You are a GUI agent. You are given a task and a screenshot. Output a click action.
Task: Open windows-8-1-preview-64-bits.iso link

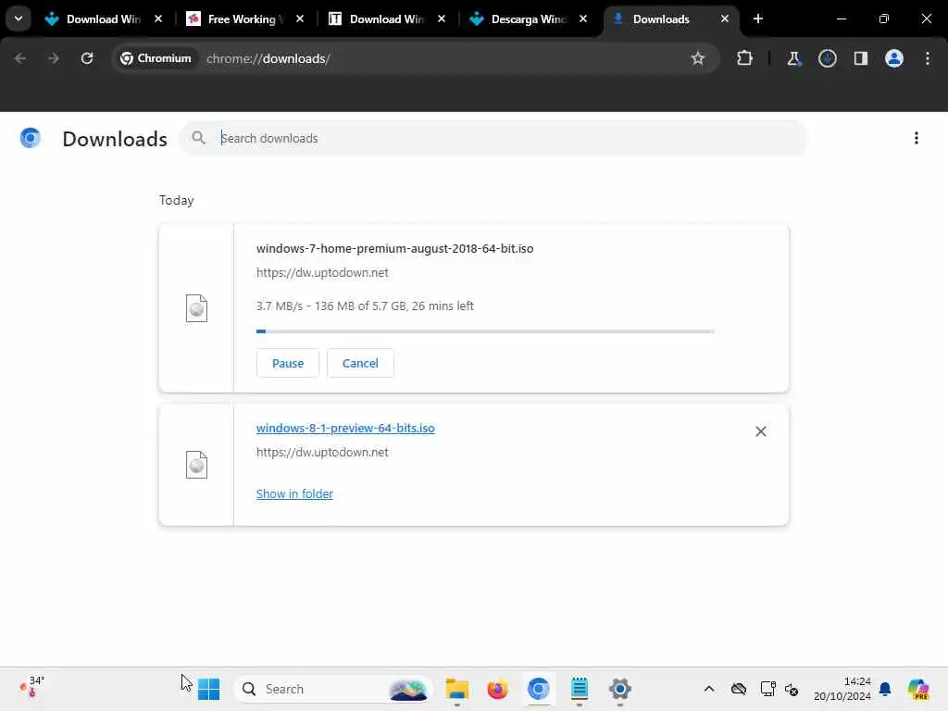(x=345, y=428)
